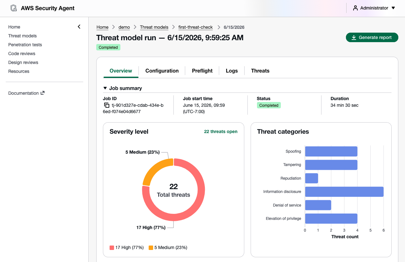405x262 pixels.
Task: Open Penetration tests in the sidebar
Action: pos(25,45)
